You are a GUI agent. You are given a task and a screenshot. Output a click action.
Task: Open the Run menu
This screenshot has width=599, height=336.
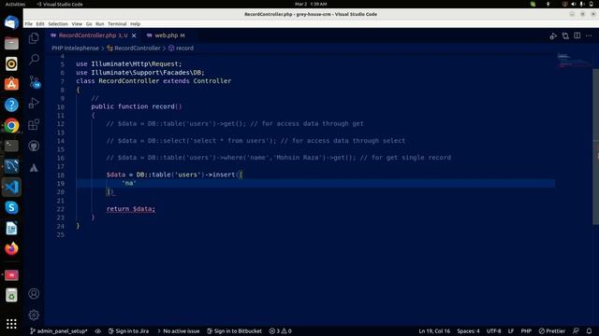[100, 23]
